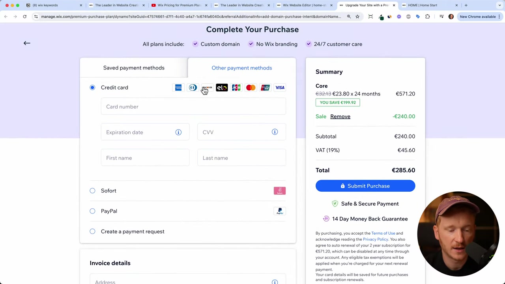The width and height of the screenshot is (505, 284).
Task: Click the 14 Day Money Back Guarantee text
Action: pos(370,219)
